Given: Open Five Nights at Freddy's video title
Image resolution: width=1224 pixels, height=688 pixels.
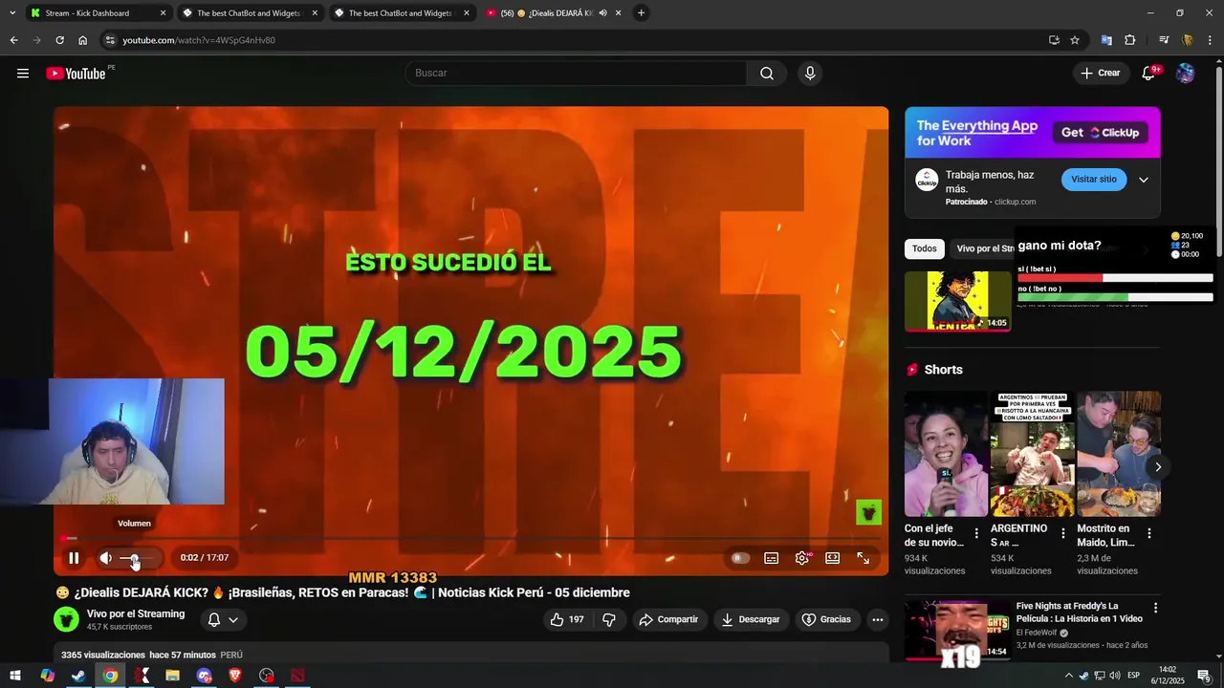Looking at the screenshot, I should (1080, 613).
